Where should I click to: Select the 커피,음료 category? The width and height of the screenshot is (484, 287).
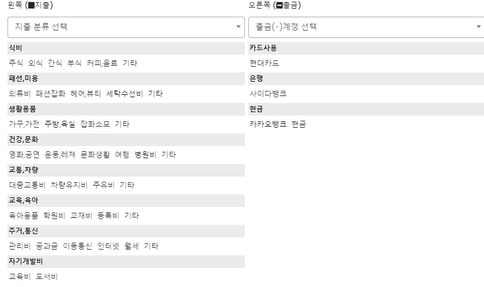click(x=101, y=63)
